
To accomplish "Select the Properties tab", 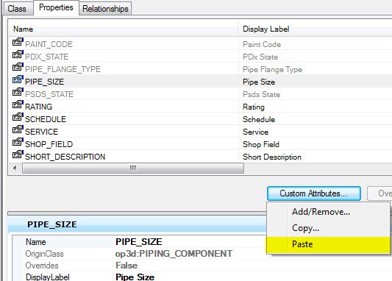I will [x=56, y=7].
